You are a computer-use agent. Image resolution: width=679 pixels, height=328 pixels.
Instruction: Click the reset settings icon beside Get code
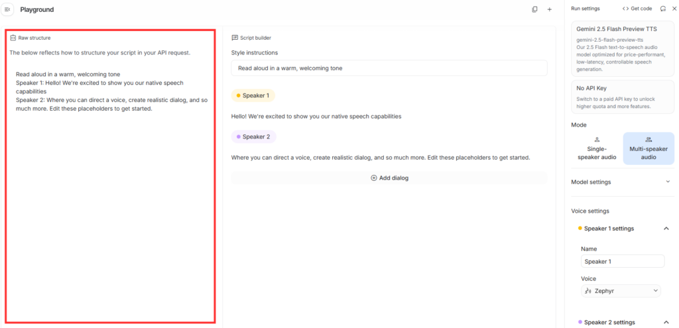(662, 9)
